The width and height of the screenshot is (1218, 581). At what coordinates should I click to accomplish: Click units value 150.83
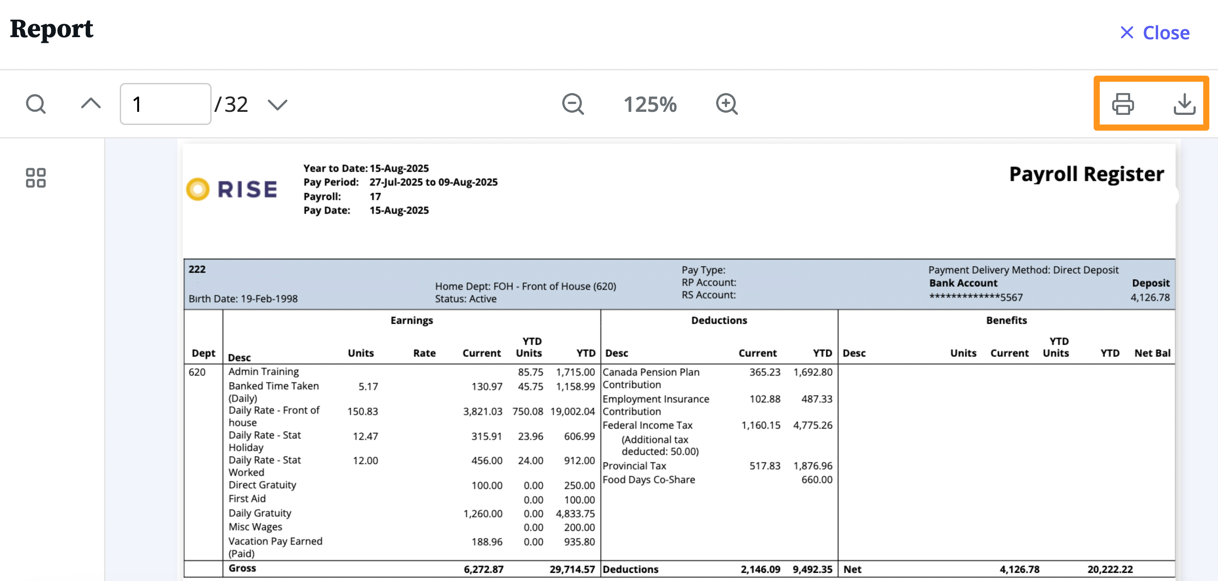[362, 412]
